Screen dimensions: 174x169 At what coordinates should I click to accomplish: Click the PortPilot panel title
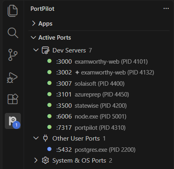coord(42,9)
